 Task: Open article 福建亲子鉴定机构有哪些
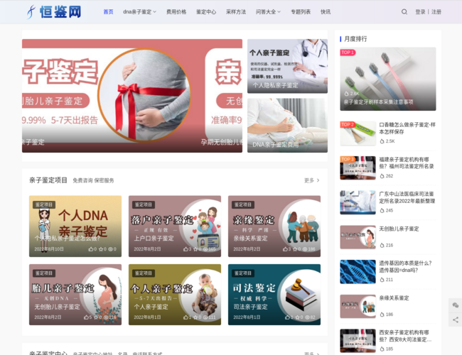tap(407, 163)
